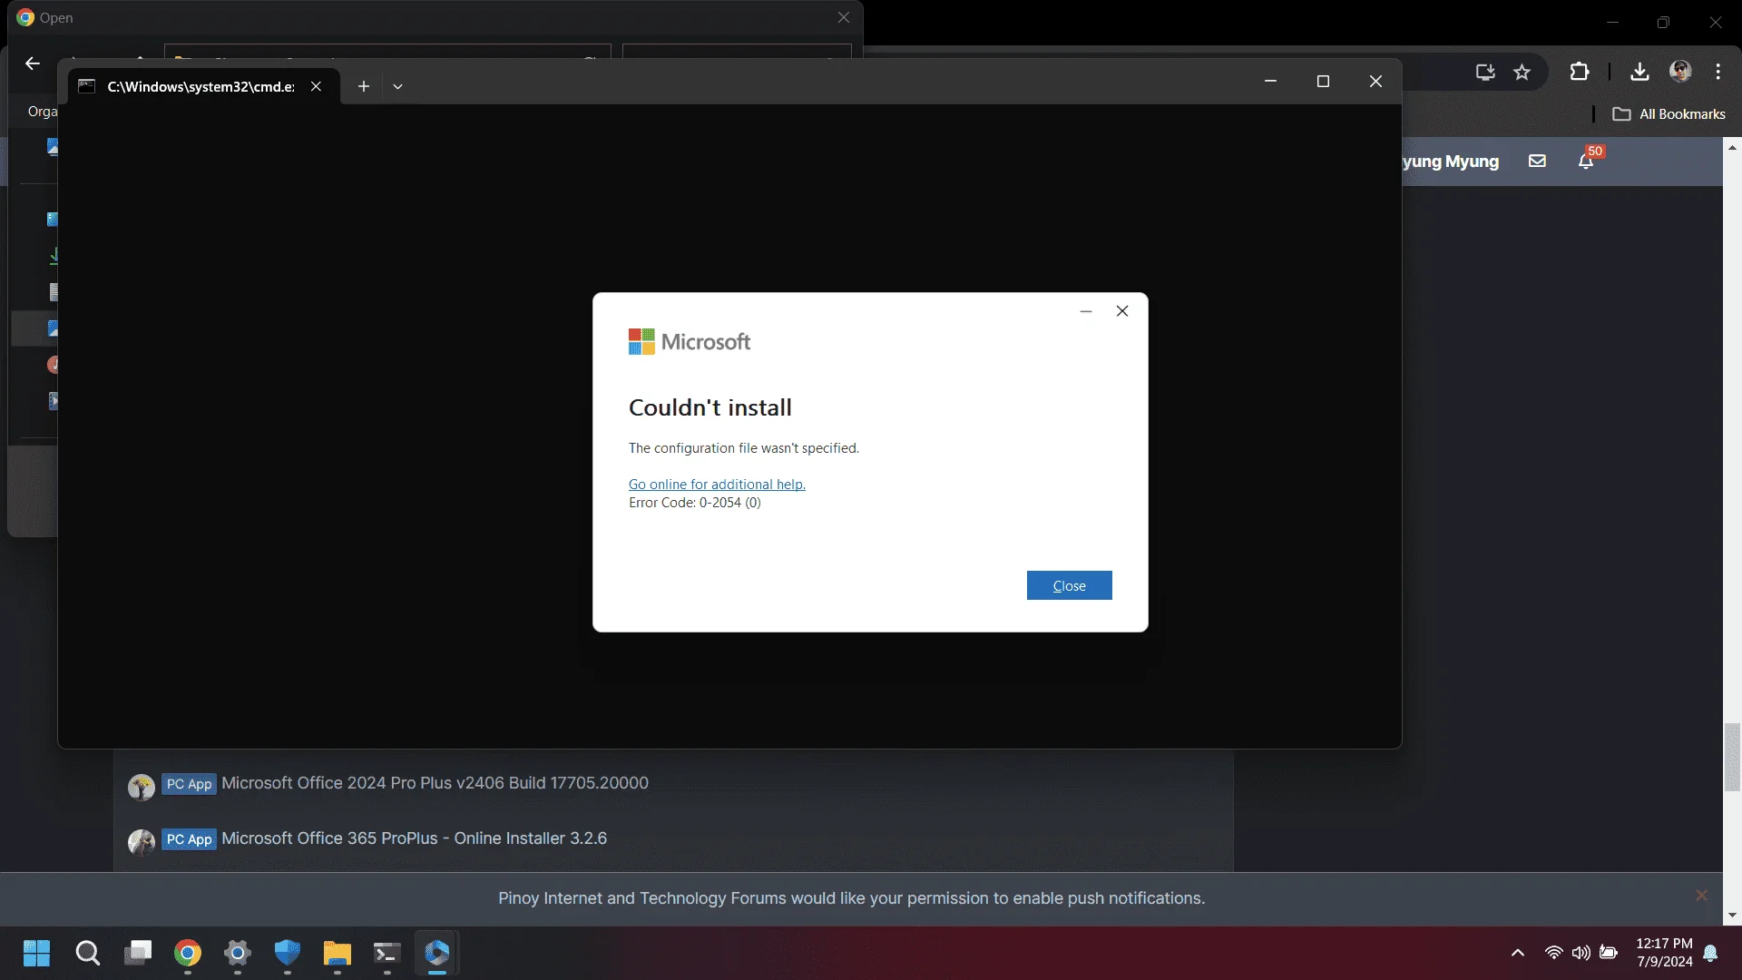Open battery status tray icon
This screenshot has height=980, width=1742.
1609,953
